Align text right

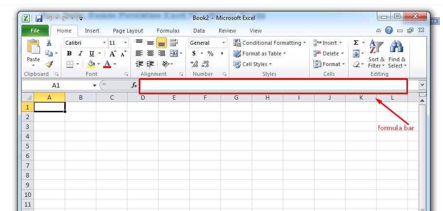[x=162, y=53]
